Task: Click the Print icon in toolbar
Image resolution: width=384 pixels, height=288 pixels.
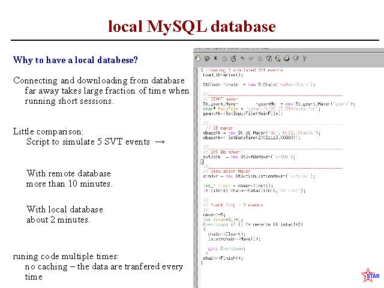Action: [x=287, y=59]
